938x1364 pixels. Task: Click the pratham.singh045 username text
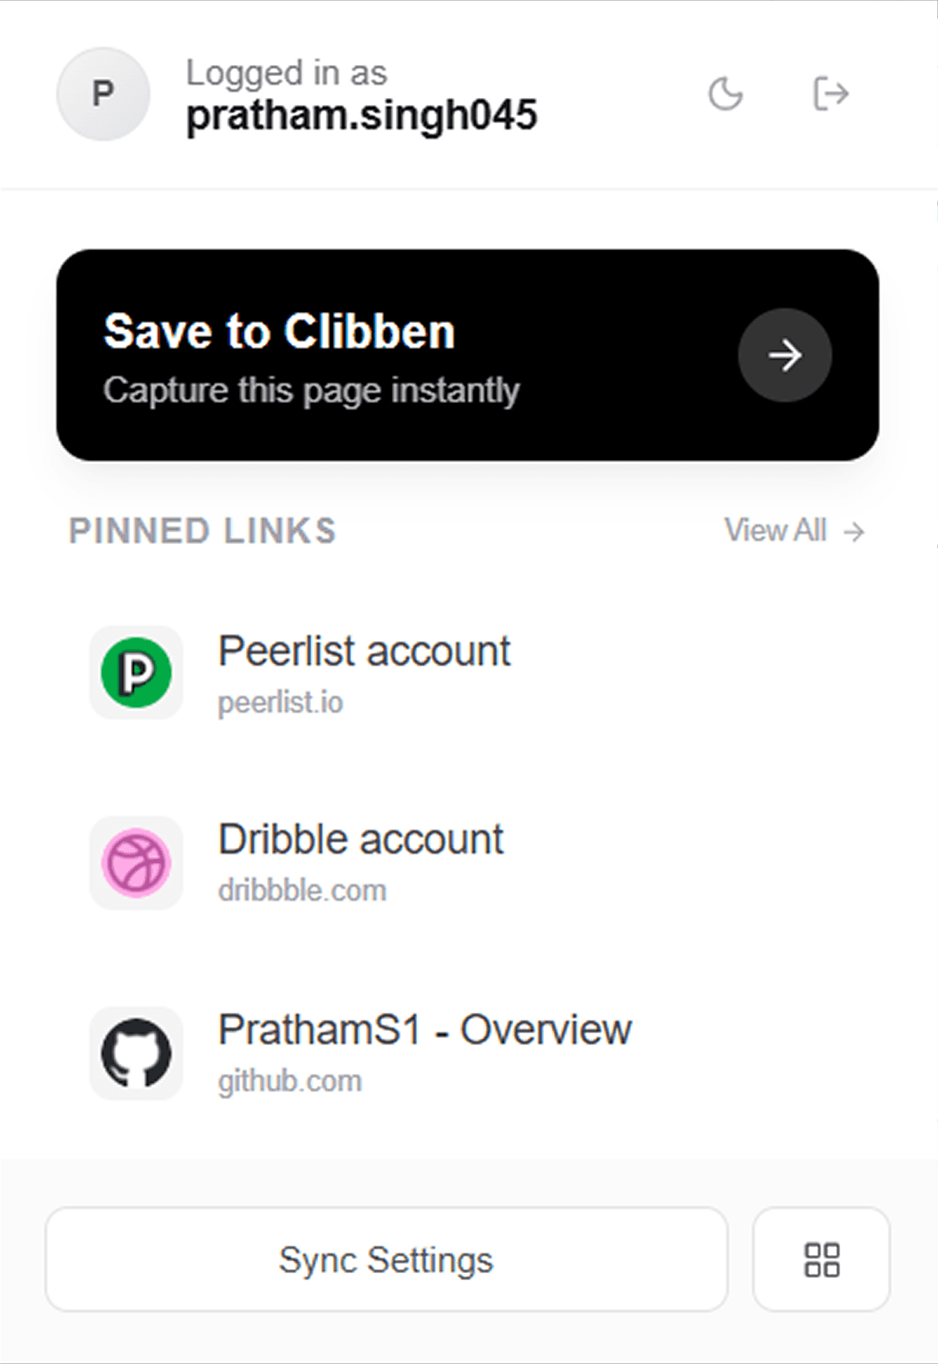click(x=361, y=115)
